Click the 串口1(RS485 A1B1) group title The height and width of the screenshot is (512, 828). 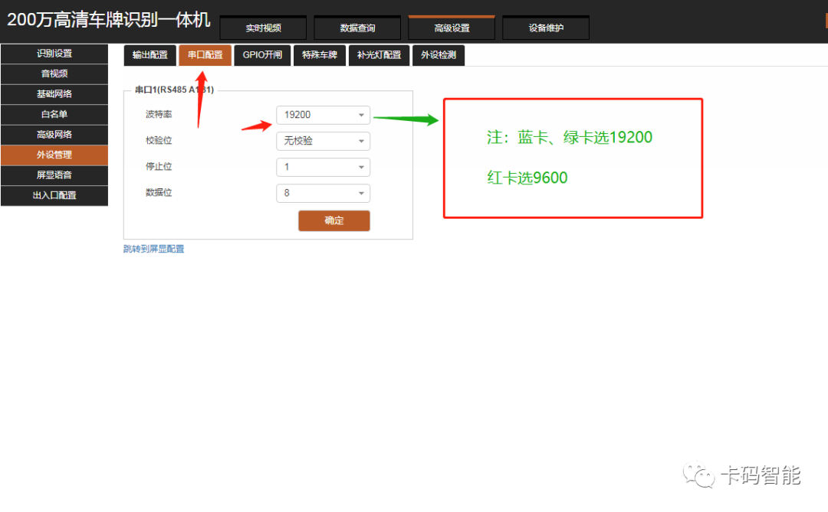tap(174, 90)
